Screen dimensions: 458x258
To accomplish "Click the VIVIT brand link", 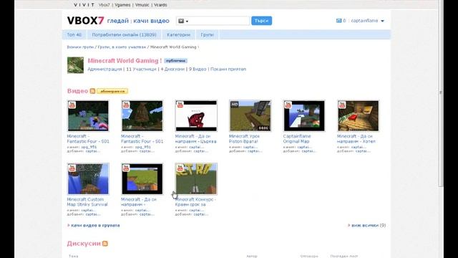I will 84,5.
